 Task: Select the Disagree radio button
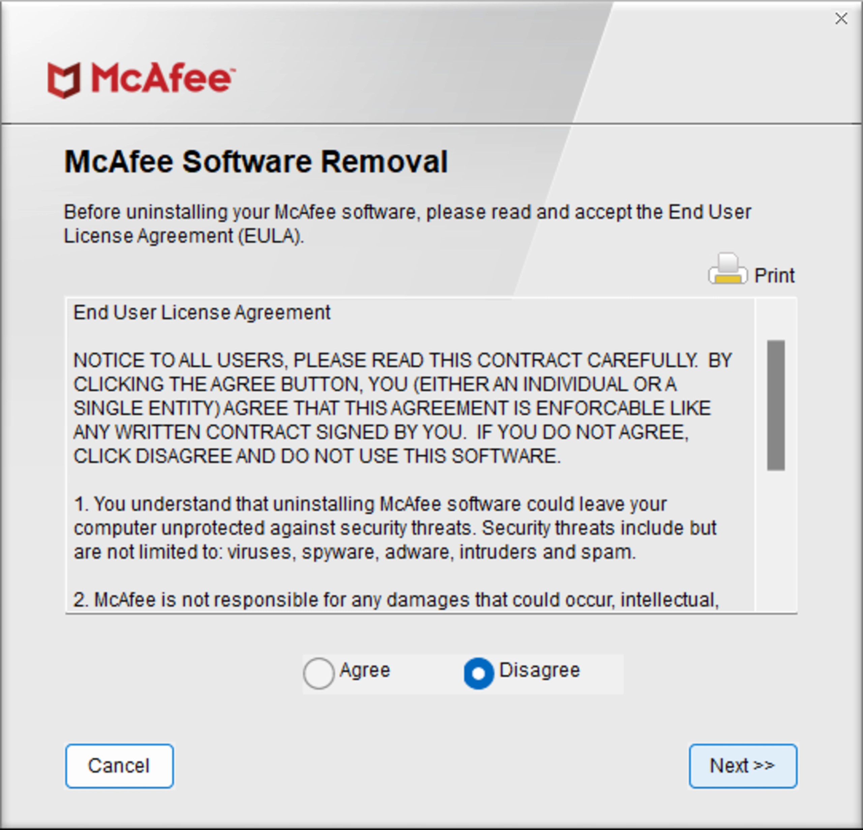pos(479,673)
